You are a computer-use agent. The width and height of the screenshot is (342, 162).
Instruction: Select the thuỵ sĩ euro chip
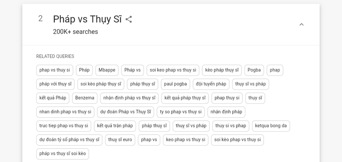click(120, 140)
